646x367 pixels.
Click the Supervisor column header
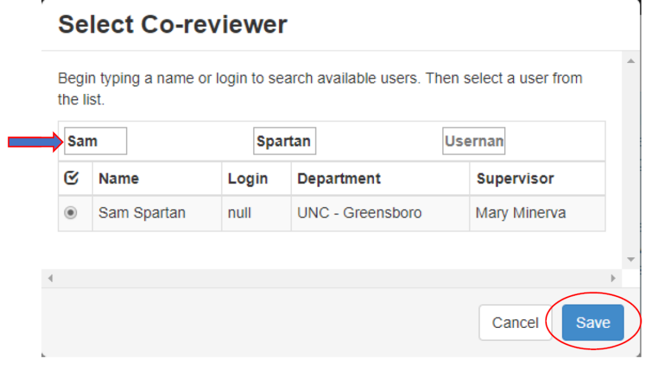pos(515,178)
